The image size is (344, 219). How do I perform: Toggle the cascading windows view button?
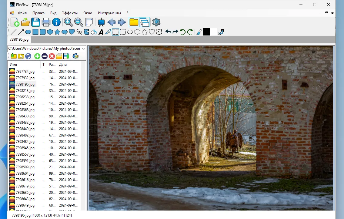click(x=144, y=22)
